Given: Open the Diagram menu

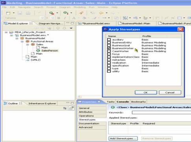Looking at the screenshot, I should click(x=65, y=7).
